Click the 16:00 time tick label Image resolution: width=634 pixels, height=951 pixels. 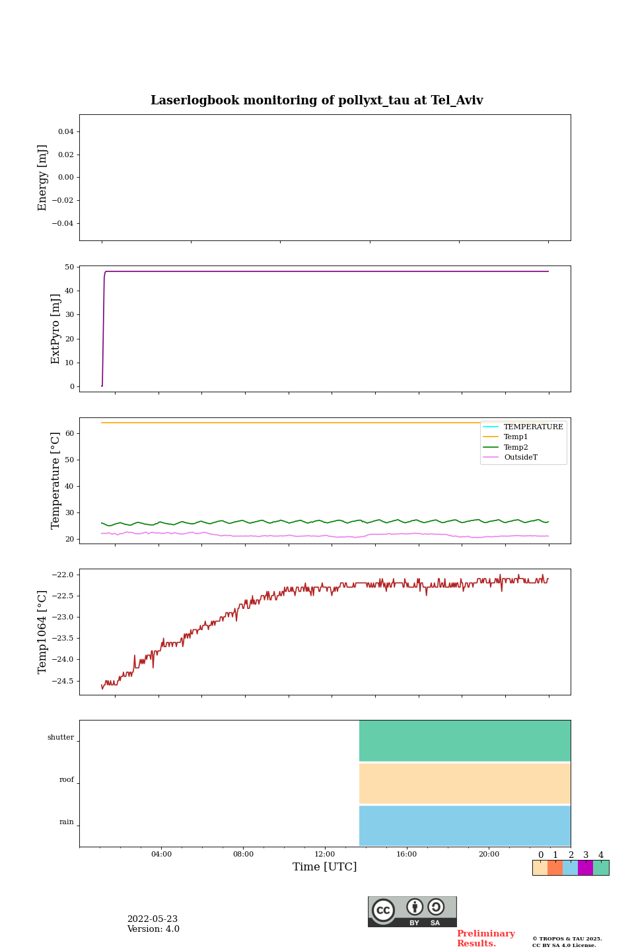point(407,854)
